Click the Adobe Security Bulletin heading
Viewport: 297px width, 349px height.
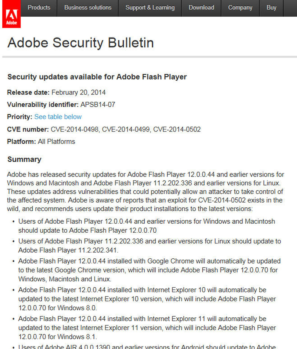[81, 43]
